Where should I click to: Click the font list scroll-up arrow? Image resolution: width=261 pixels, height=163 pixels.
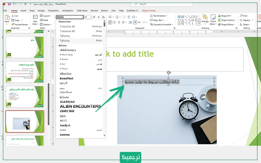[104, 21]
